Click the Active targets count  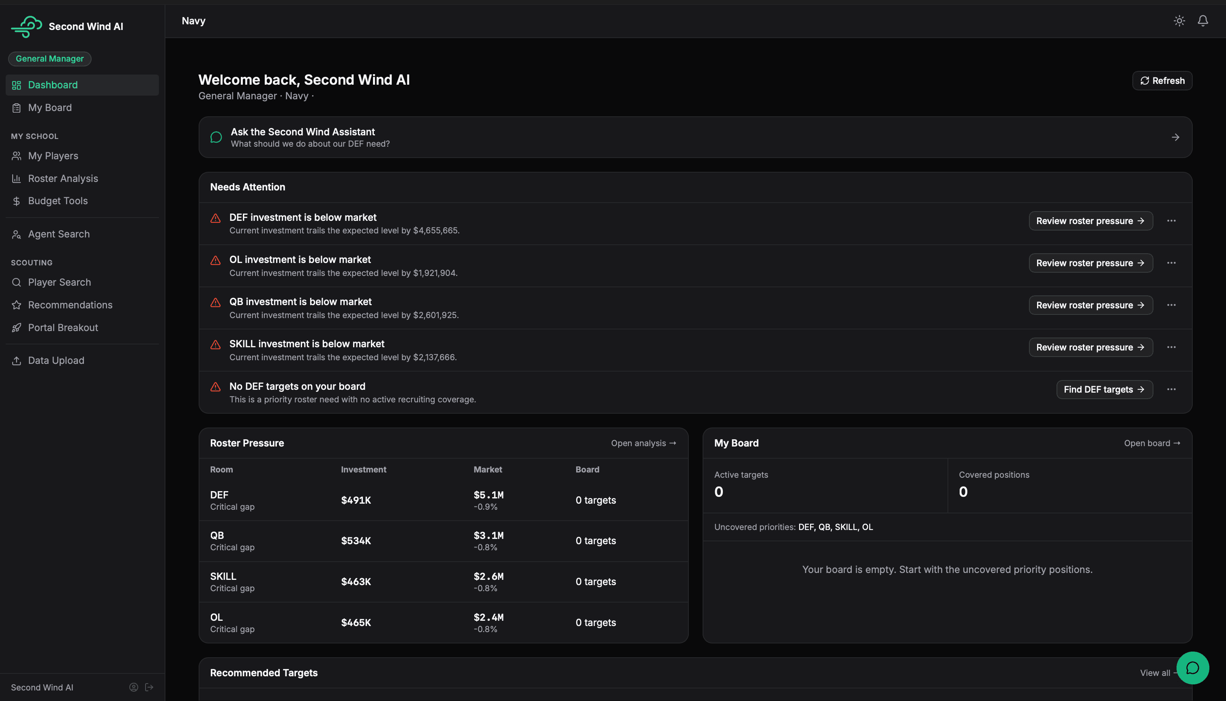(x=719, y=492)
